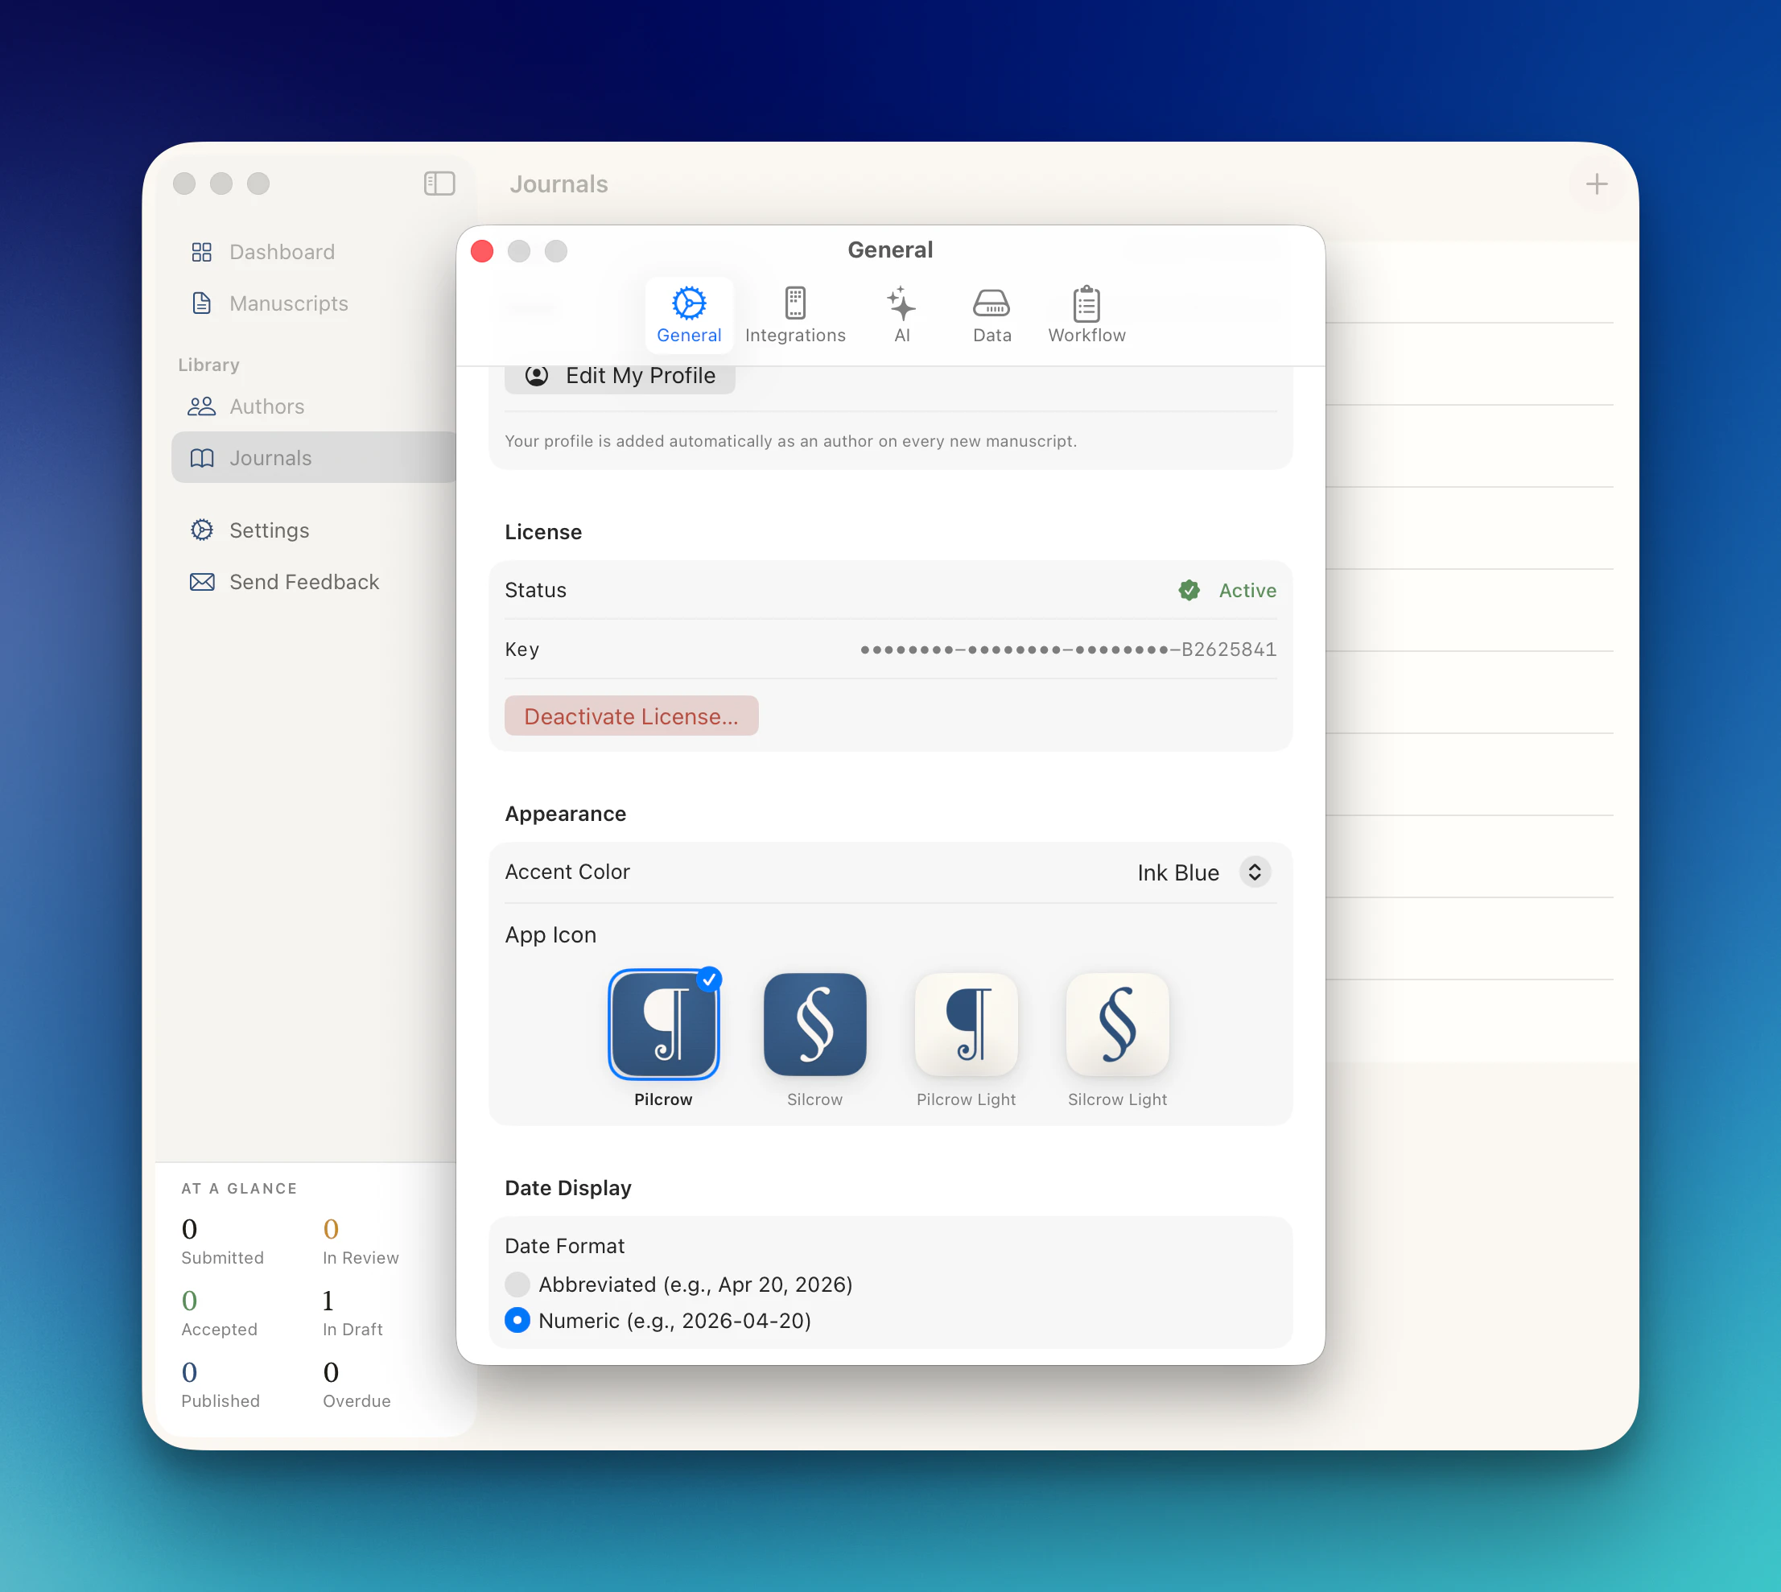Go to the General settings tab
Screen dimensions: 1781x1592
point(688,315)
